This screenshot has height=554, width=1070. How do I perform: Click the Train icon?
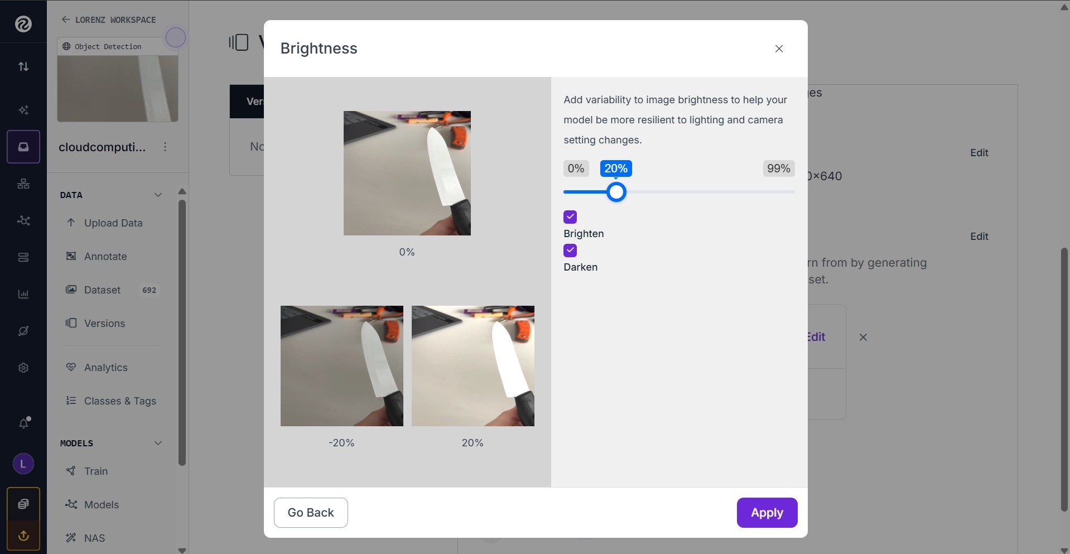coord(71,471)
